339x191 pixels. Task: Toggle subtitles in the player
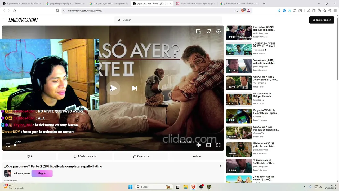click(208, 145)
